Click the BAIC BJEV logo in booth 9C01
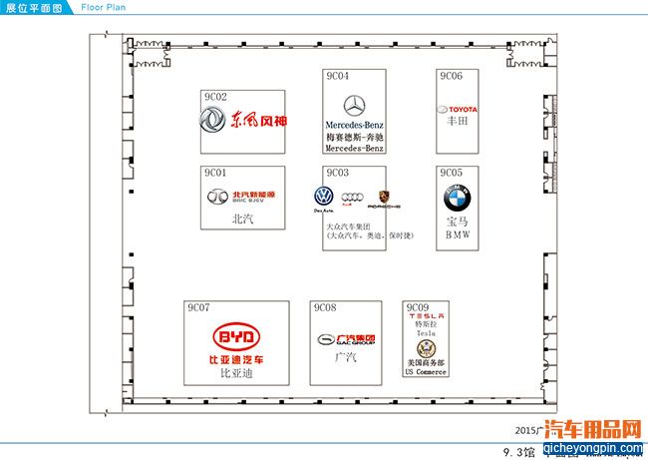 [241, 197]
